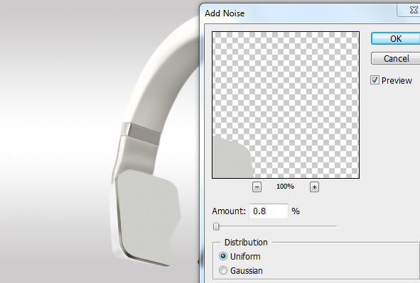Click the Amount slider handle
This screenshot has width=420, height=283.
coord(216,226)
